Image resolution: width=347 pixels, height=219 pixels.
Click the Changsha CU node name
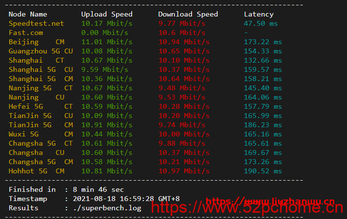pyautogui.click(x=36, y=152)
